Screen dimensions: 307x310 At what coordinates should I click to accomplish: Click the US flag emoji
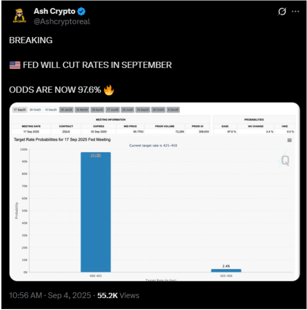pos(15,65)
